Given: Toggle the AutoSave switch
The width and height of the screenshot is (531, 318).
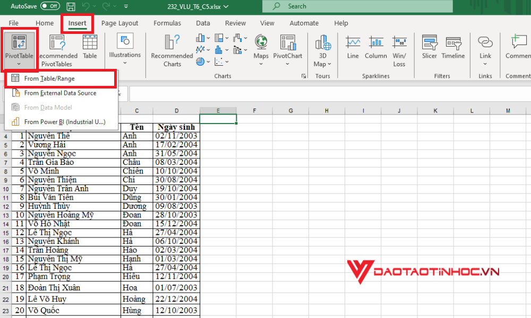Looking at the screenshot, I should (x=50, y=6).
